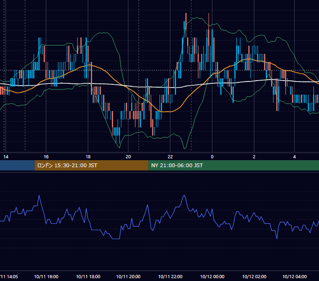Image resolution: width=319 pixels, height=281 pixels.
Task: Click the 10/11 16:00 date label
Action: 46,276
